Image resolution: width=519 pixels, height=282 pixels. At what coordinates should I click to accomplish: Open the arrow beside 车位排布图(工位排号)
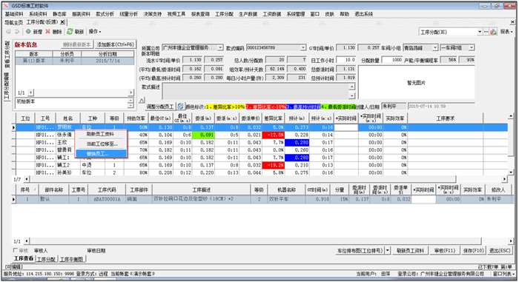pos(388,251)
